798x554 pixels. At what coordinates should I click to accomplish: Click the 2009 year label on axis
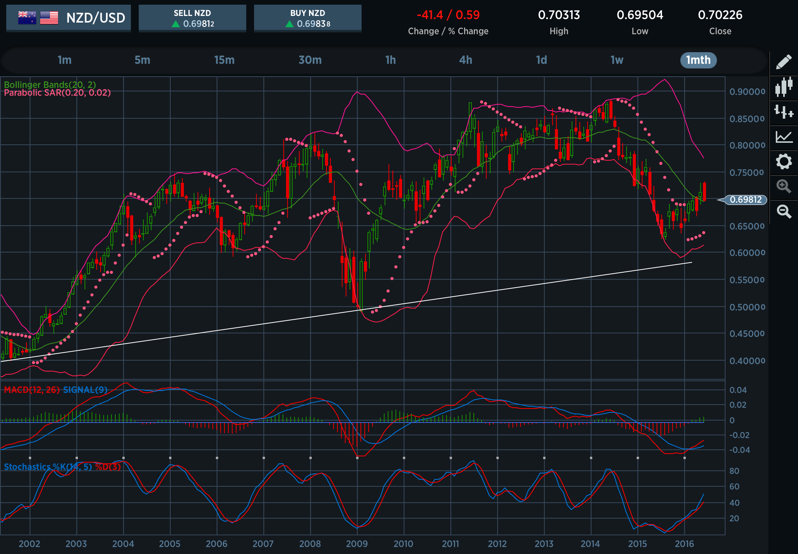tap(357, 543)
